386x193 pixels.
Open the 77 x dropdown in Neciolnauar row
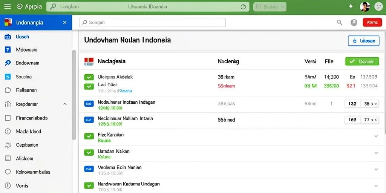pos(370,120)
